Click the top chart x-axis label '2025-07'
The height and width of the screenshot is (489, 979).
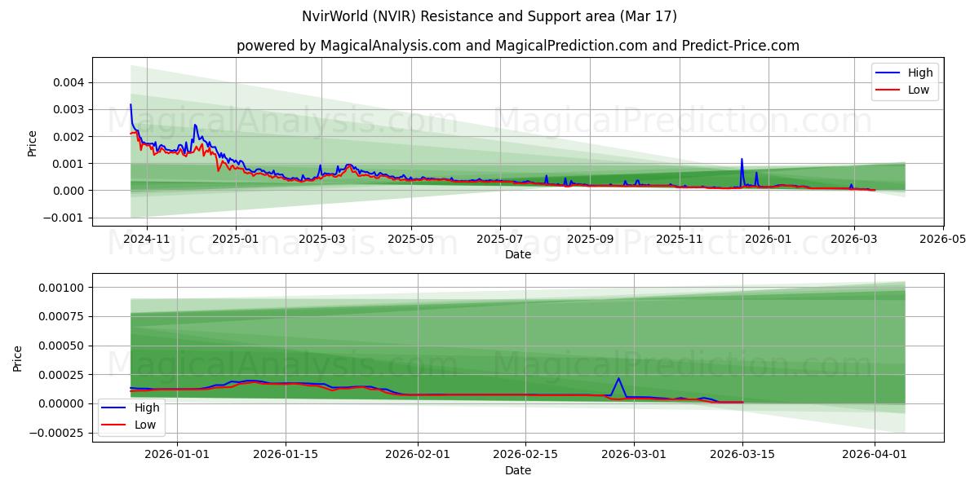tap(499, 240)
